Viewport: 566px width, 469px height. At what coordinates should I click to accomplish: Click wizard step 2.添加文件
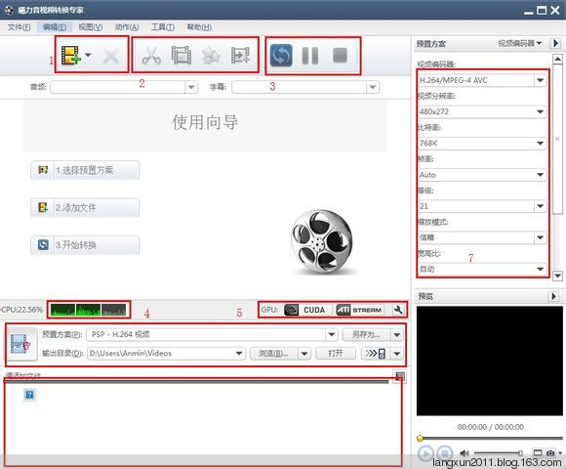click(x=85, y=207)
